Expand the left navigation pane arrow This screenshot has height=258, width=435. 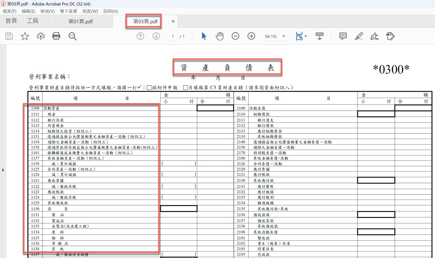[x=3, y=170]
